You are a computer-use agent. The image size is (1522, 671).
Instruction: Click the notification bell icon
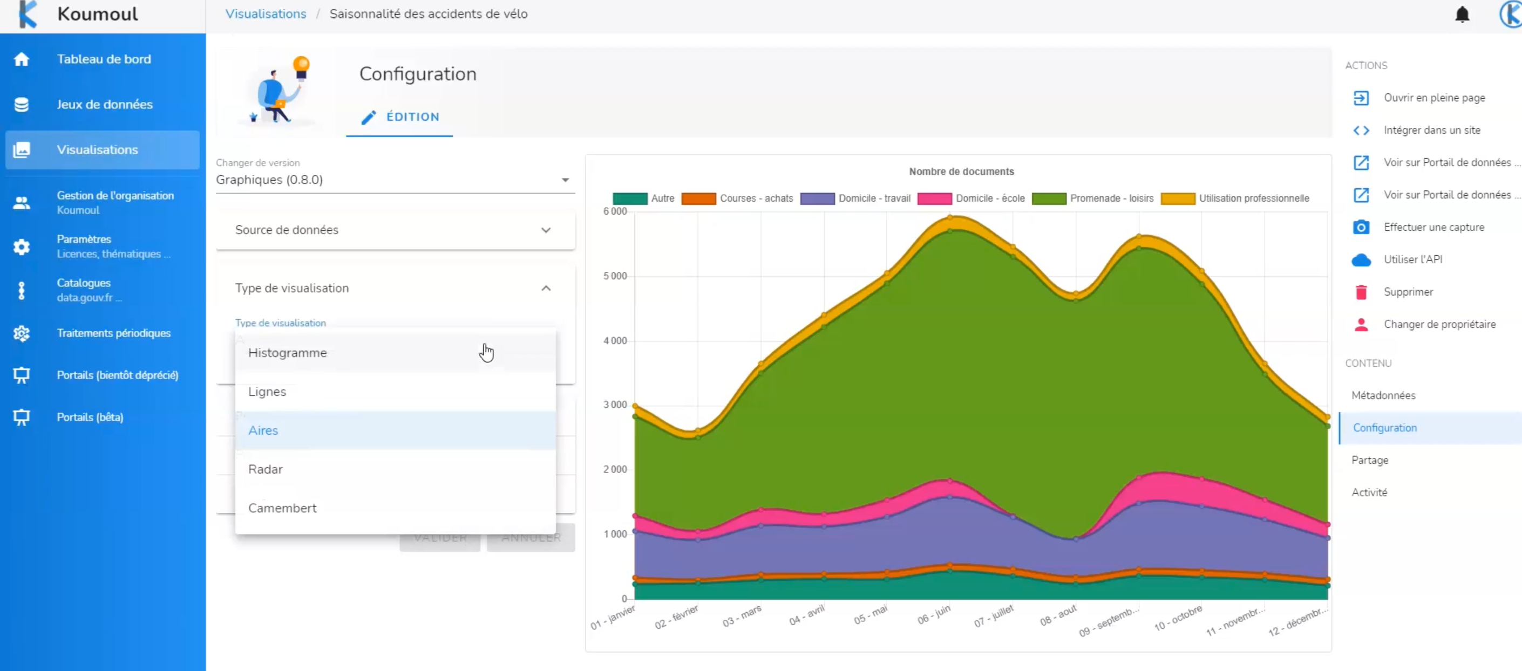(x=1462, y=14)
